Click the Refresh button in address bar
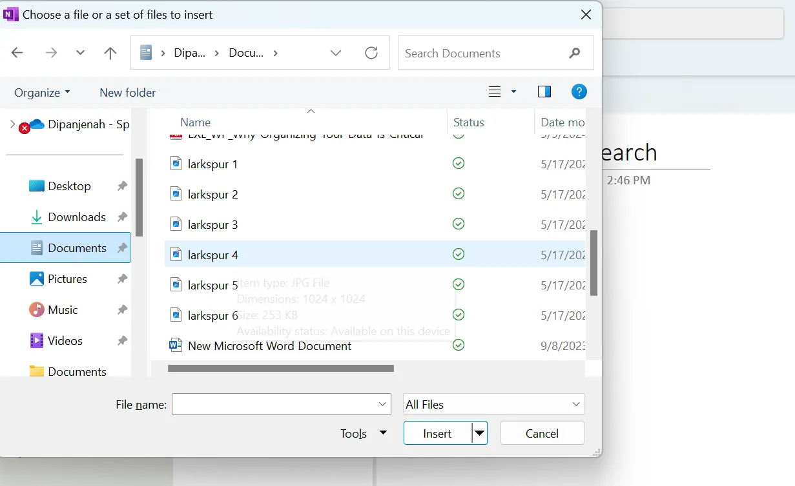The width and height of the screenshot is (795, 486). [371, 53]
